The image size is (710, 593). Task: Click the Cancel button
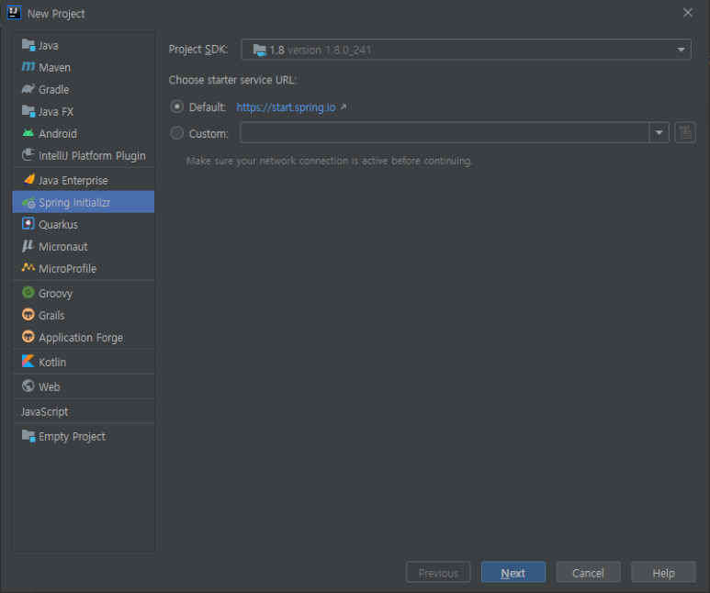[588, 573]
